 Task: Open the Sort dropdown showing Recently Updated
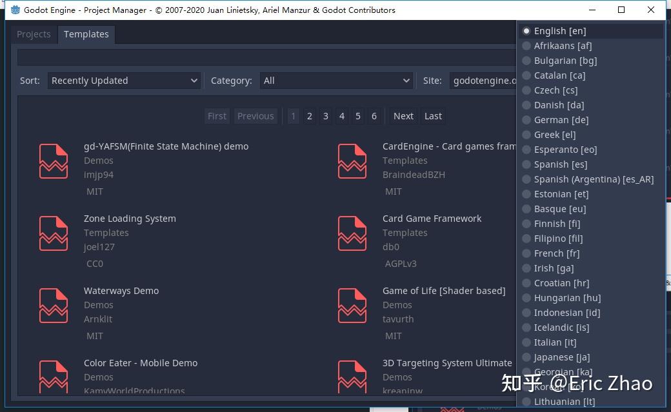[x=124, y=81]
